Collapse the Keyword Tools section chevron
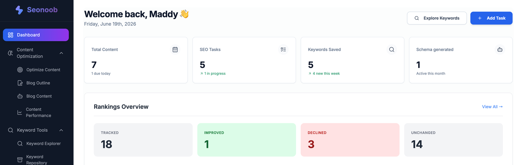 (61, 130)
